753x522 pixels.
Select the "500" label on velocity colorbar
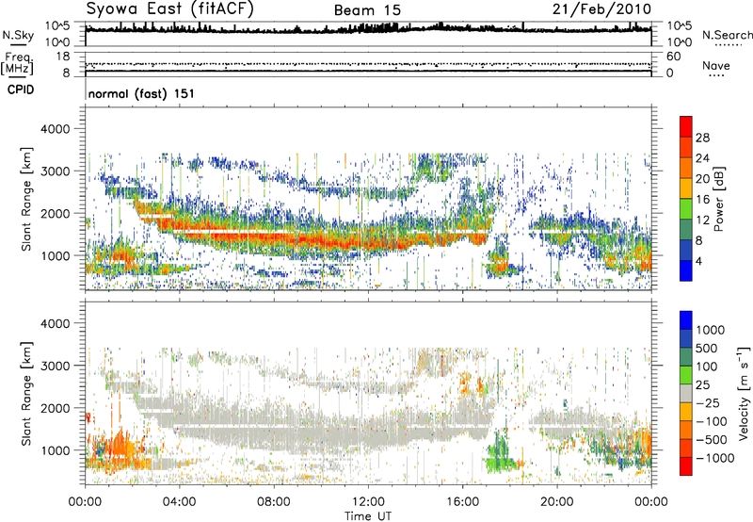(706, 349)
